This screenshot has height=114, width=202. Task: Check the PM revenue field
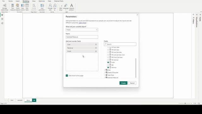pos(108,60)
